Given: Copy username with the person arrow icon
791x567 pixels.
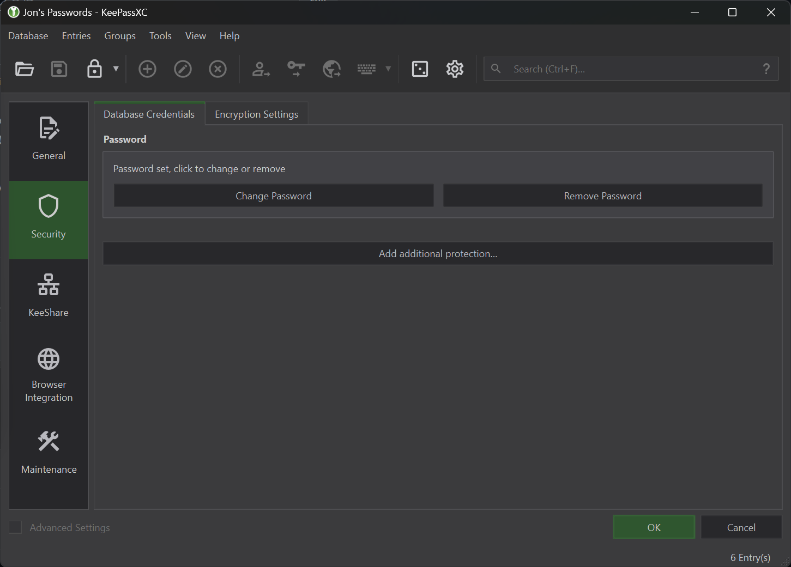Looking at the screenshot, I should coord(261,69).
